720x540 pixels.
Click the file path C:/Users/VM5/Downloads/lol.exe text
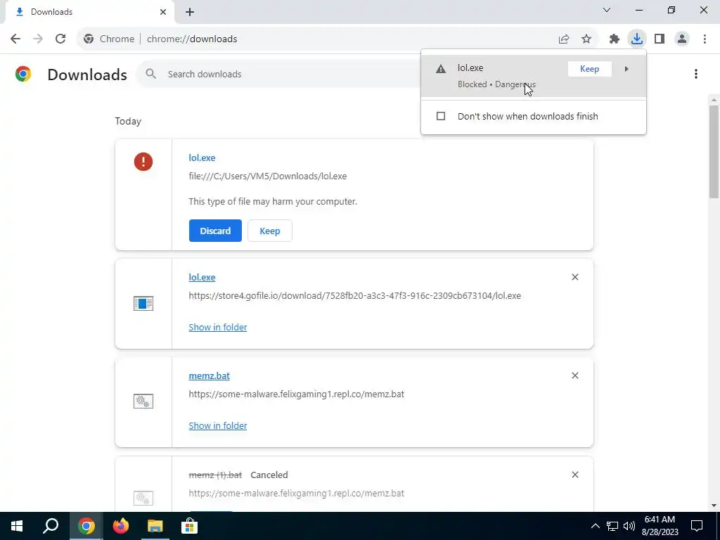point(267,176)
